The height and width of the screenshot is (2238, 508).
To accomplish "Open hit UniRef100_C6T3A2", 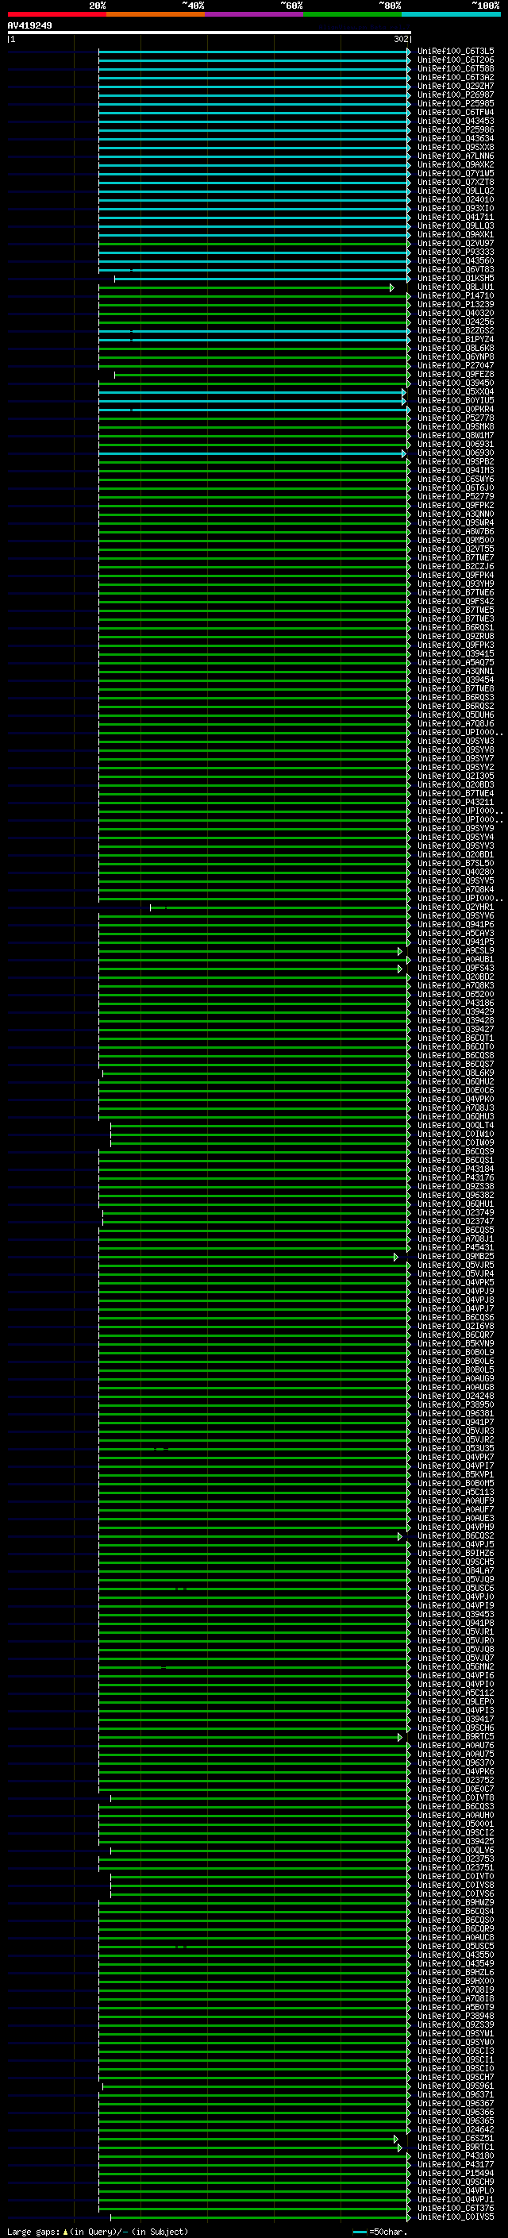I will 456,77.
